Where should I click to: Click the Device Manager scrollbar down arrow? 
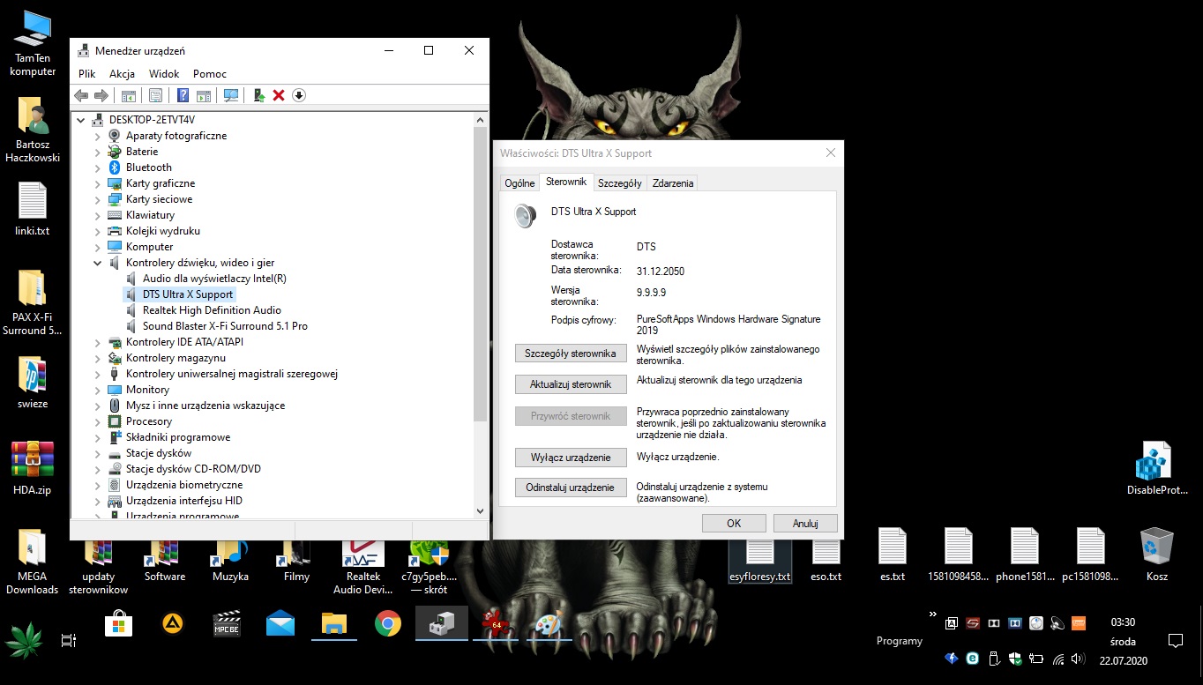click(x=481, y=510)
